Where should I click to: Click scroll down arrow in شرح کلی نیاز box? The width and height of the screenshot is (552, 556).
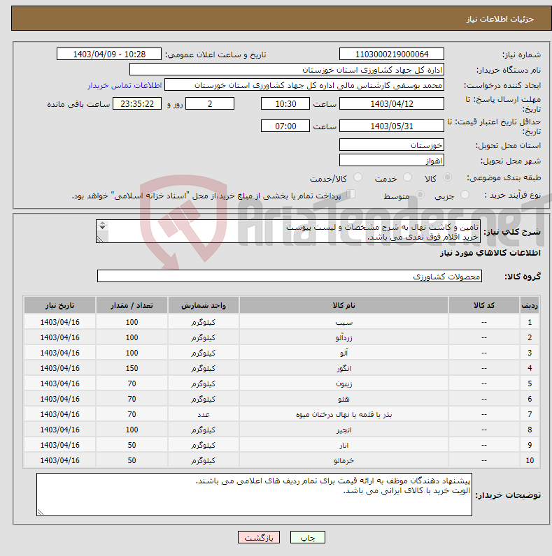102,228
